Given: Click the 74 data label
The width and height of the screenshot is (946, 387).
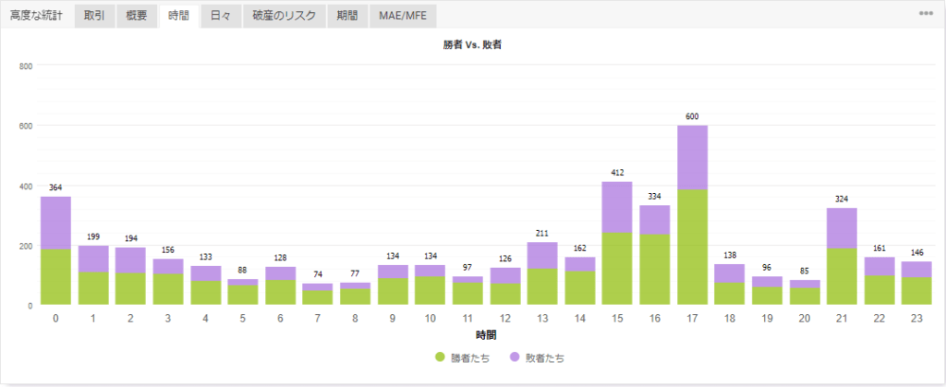Looking at the screenshot, I should click(x=318, y=274).
